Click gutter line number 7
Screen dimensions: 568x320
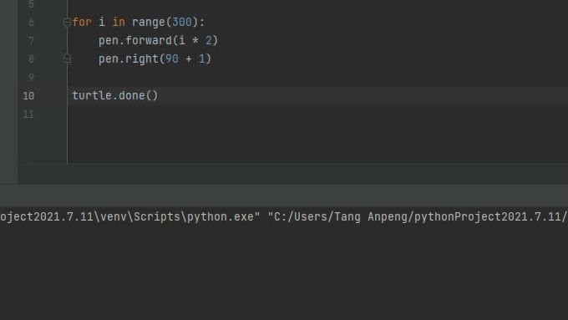point(31,40)
